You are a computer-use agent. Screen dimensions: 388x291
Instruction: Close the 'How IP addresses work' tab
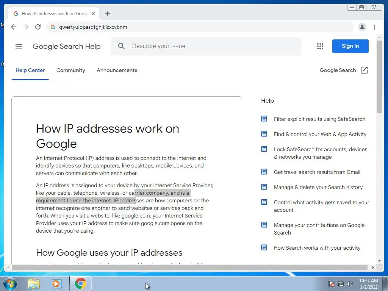click(x=93, y=14)
